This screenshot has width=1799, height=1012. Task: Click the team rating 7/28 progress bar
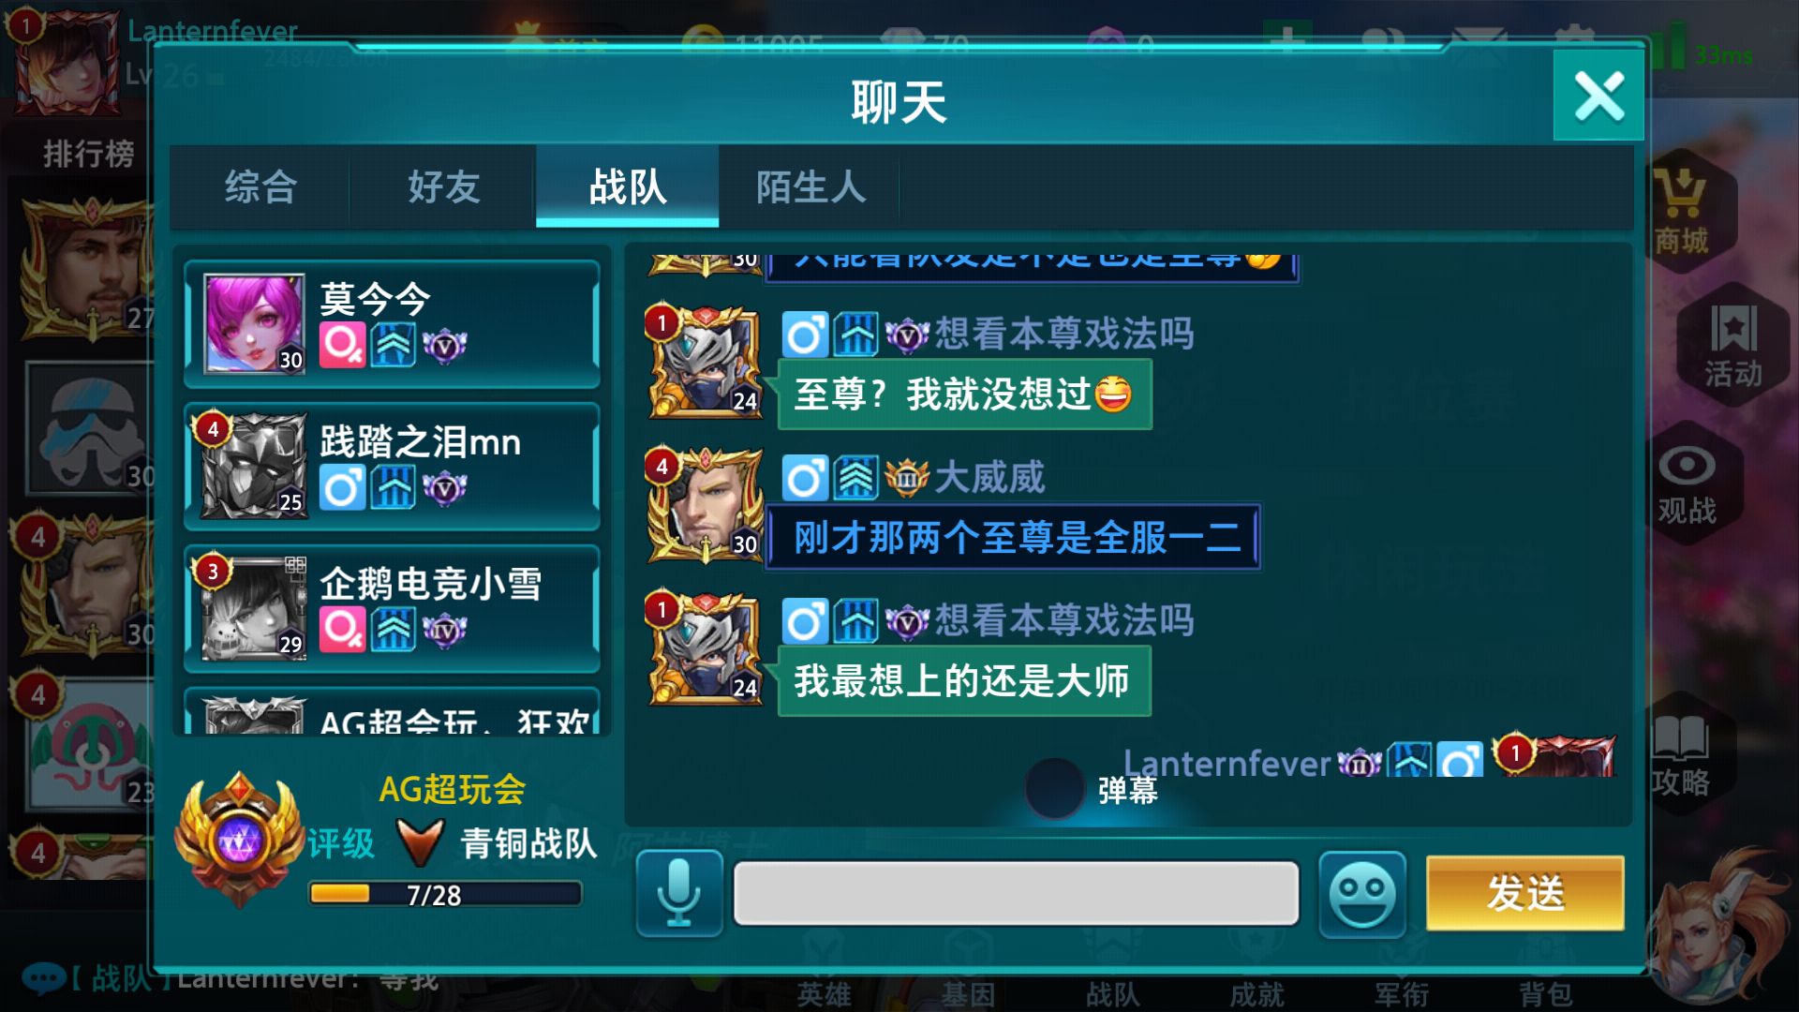[445, 894]
